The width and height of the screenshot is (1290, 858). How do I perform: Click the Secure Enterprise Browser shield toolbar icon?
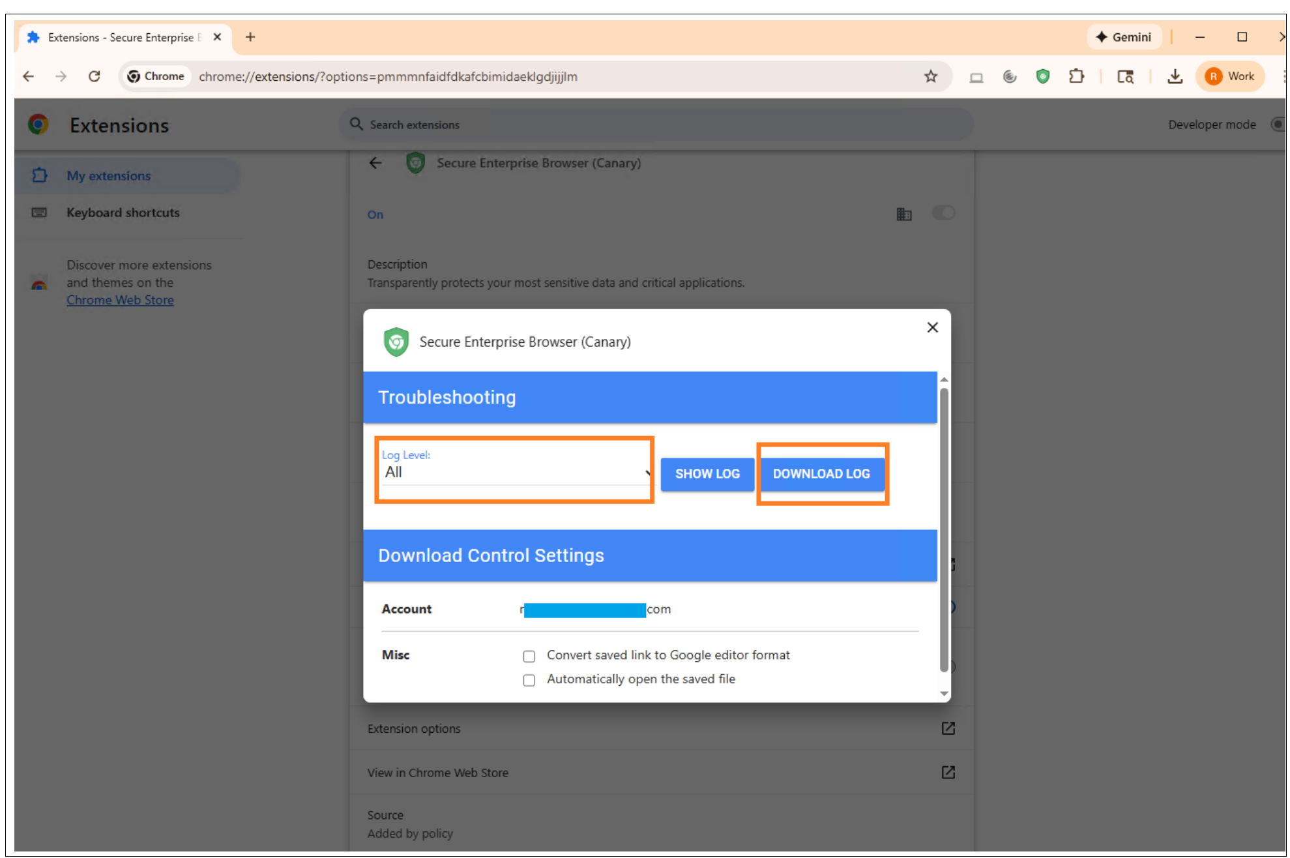(x=1042, y=76)
